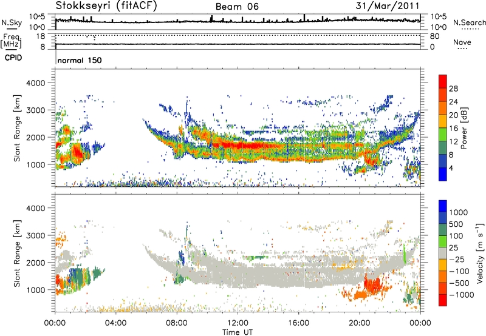Click the 'N.Sky' axis label
Image resolution: width=486 pixels, height=336 pixels.
pos(12,22)
